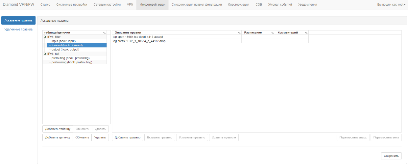Open filter menu in таблицы/цепочки column header

[104, 33]
